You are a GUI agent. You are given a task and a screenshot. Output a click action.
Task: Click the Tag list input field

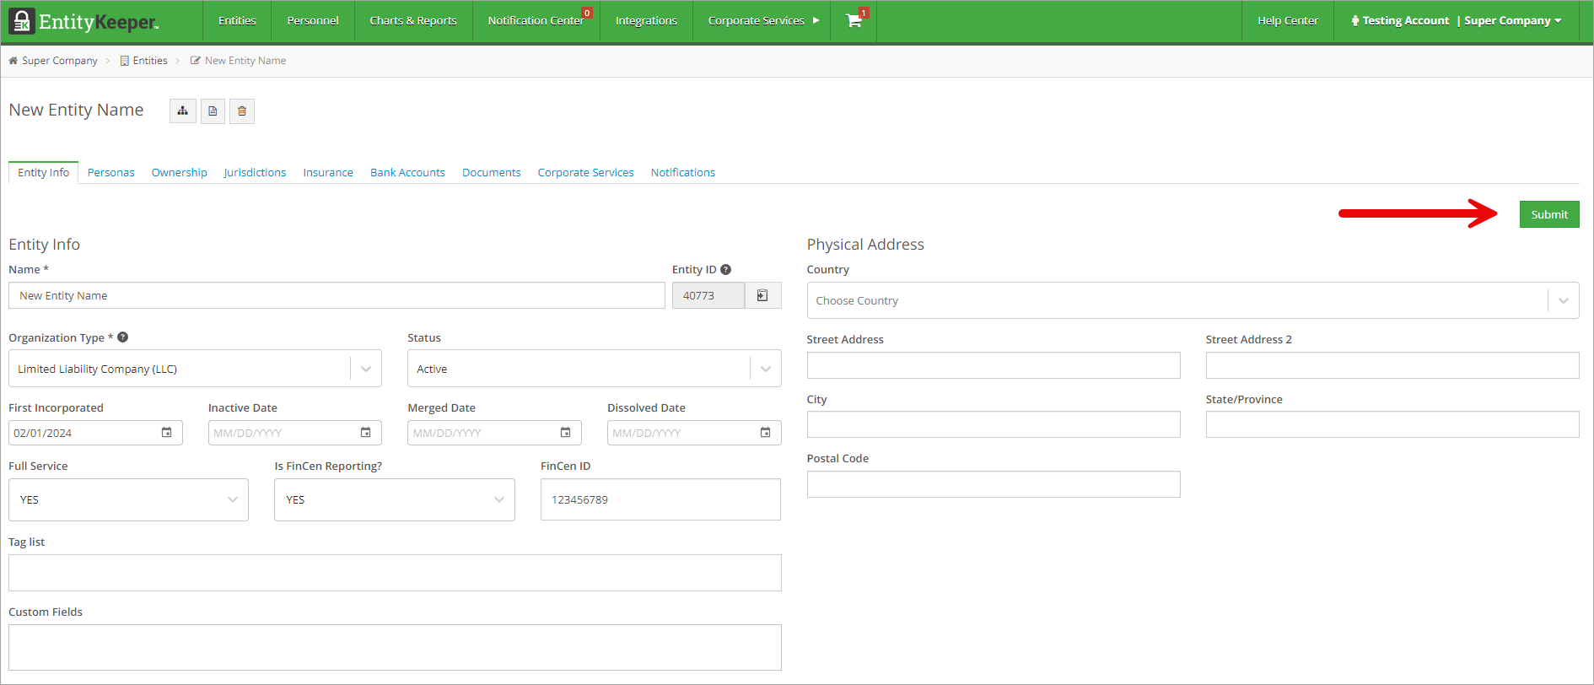(x=395, y=573)
